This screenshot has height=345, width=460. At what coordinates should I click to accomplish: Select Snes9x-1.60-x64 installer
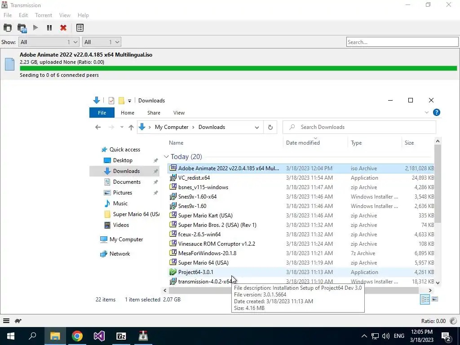point(301,197)
